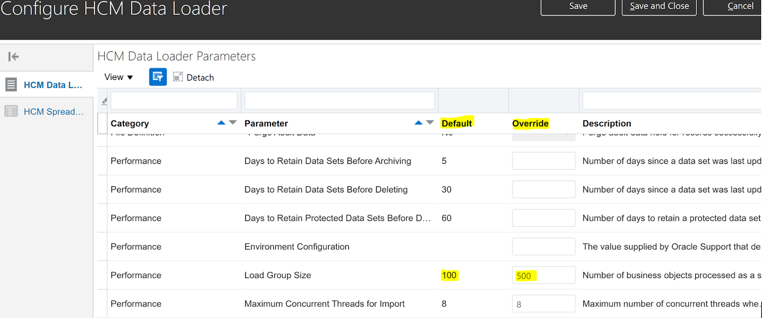Sort Category column ascending
This screenshot has height=318, width=762.
[x=221, y=122]
